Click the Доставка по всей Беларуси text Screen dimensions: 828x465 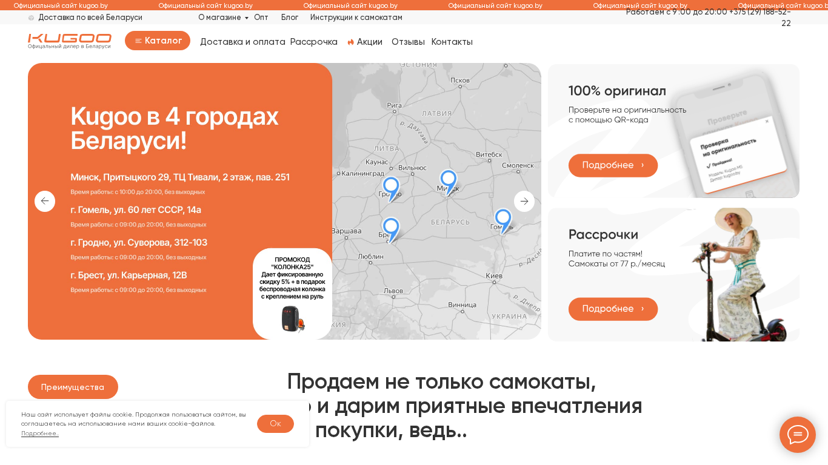tap(90, 18)
